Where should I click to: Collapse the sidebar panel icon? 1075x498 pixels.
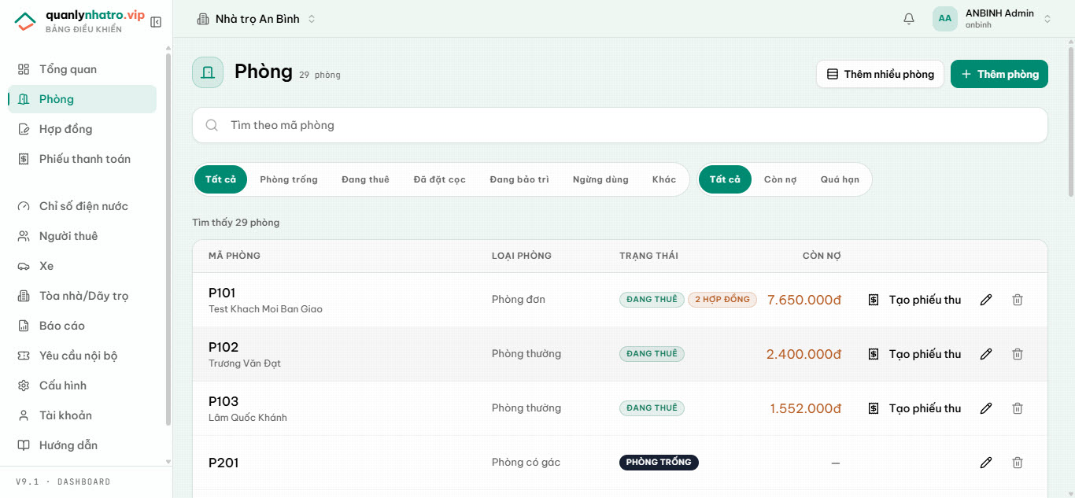pos(156,22)
